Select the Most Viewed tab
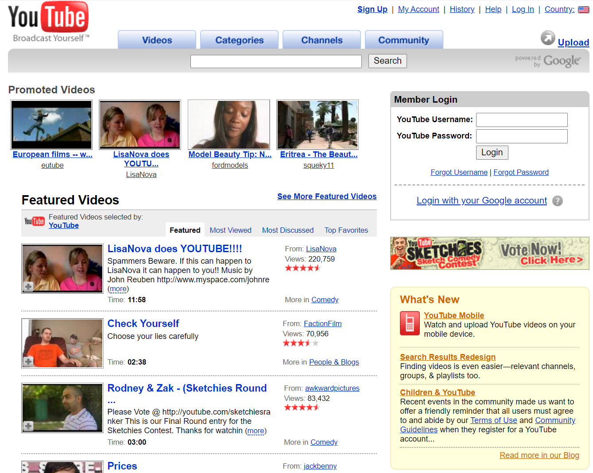593x473 pixels. [x=230, y=230]
